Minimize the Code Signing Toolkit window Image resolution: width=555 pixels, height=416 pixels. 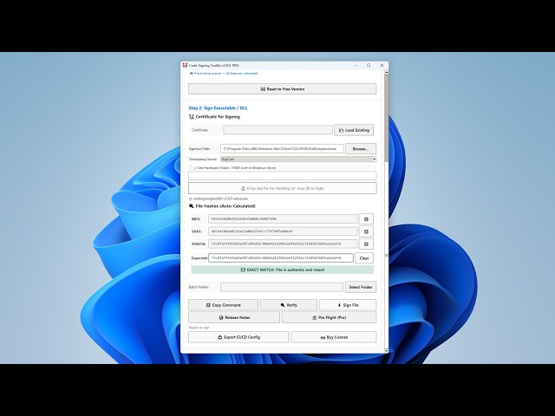(x=356, y=66)
